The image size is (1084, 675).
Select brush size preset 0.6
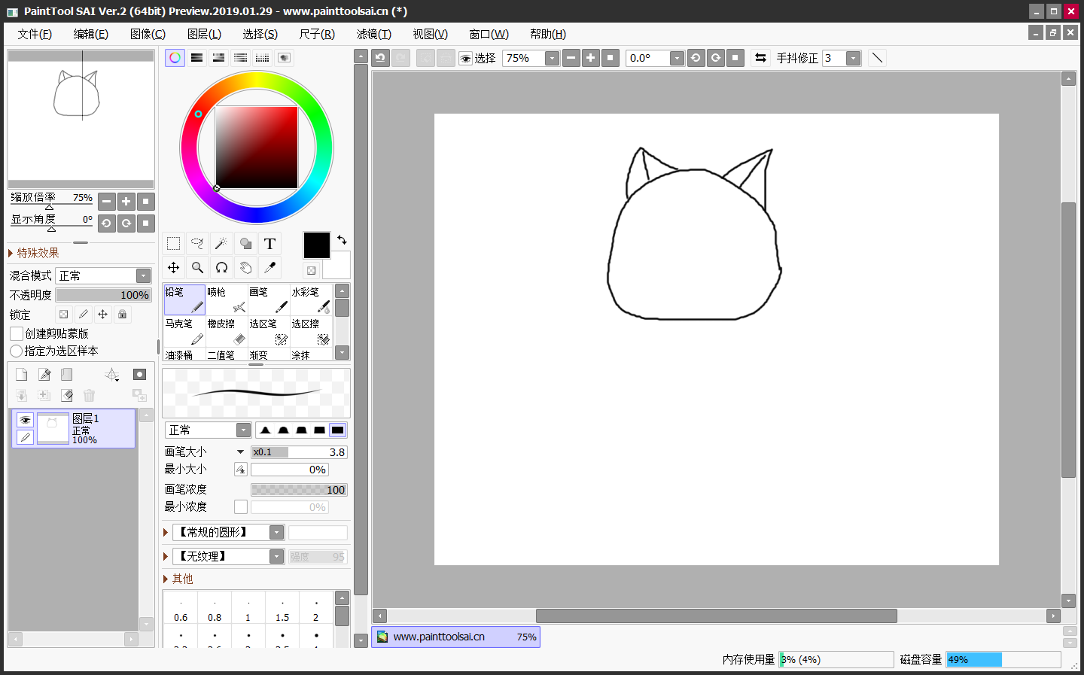181,609
